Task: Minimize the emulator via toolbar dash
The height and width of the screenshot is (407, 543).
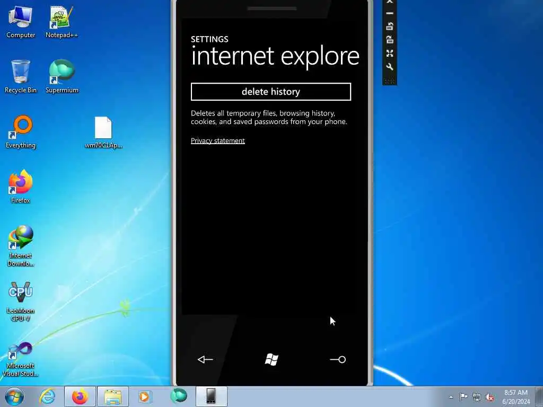Action: click(390, 13)
